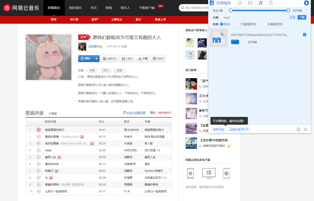Uncheck the detected mp3 file entry
This screenshot has width=314, height=201.
(305, 34)
